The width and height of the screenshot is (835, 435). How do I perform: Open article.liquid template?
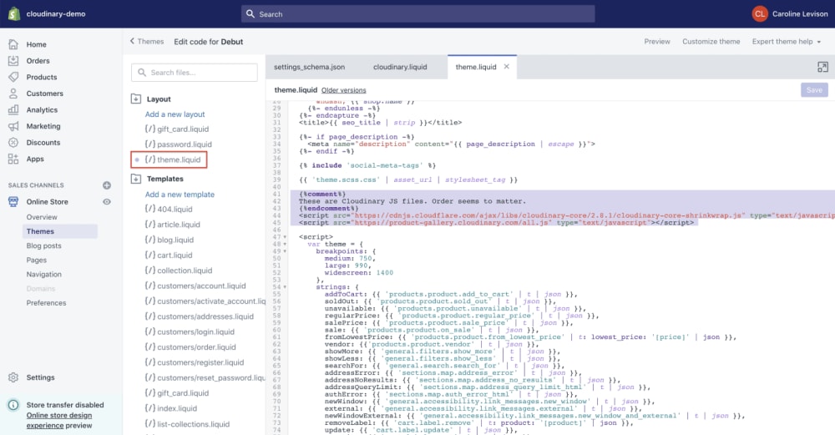click(x=173, y=225)
